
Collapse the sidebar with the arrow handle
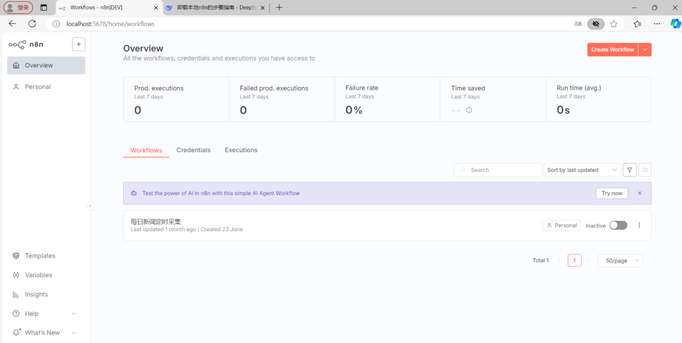(x=90, y=206)
